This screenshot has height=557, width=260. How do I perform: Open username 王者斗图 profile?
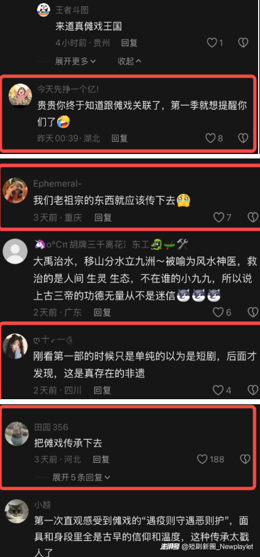72,10
